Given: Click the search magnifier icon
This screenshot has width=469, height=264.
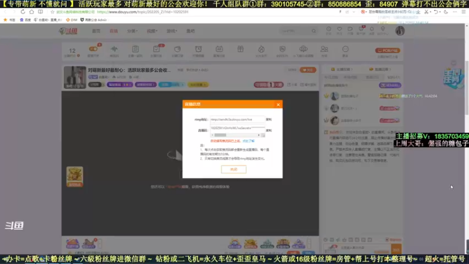Looking at the screenshot, I should (314, 31).
